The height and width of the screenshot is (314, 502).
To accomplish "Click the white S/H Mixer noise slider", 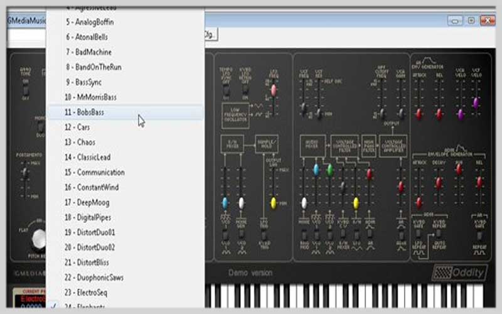I will click(241, 203).
